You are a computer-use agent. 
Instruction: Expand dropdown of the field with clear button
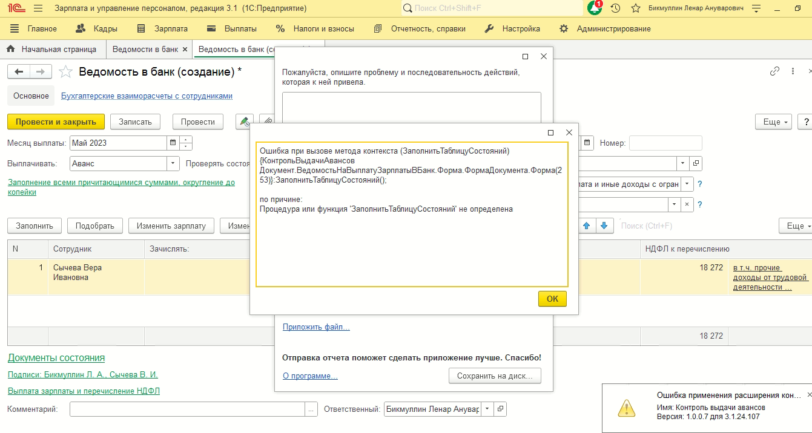675,204
